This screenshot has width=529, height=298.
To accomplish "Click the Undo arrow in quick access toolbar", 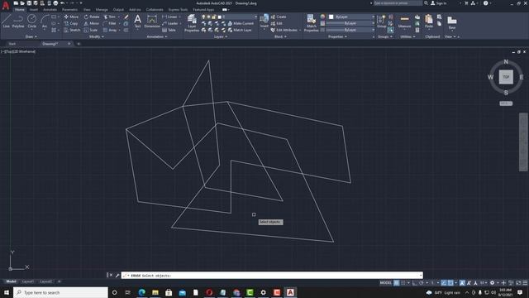I will click(63, 3).
